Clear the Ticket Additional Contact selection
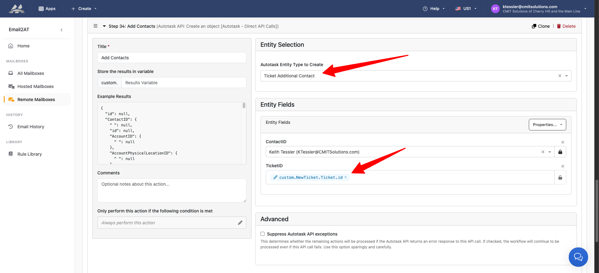Image resolution: width=599 pixels, height=273 pixels. [x=560, y=76]
